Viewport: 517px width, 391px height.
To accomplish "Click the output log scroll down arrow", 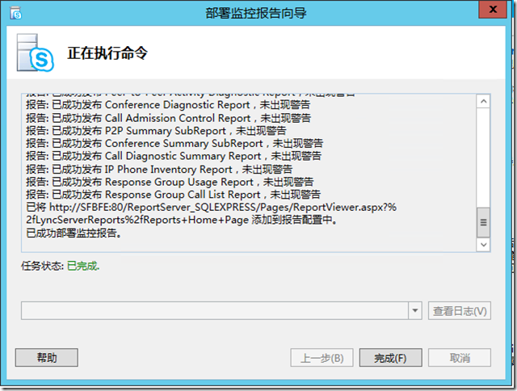I will [x=483, y=245].
